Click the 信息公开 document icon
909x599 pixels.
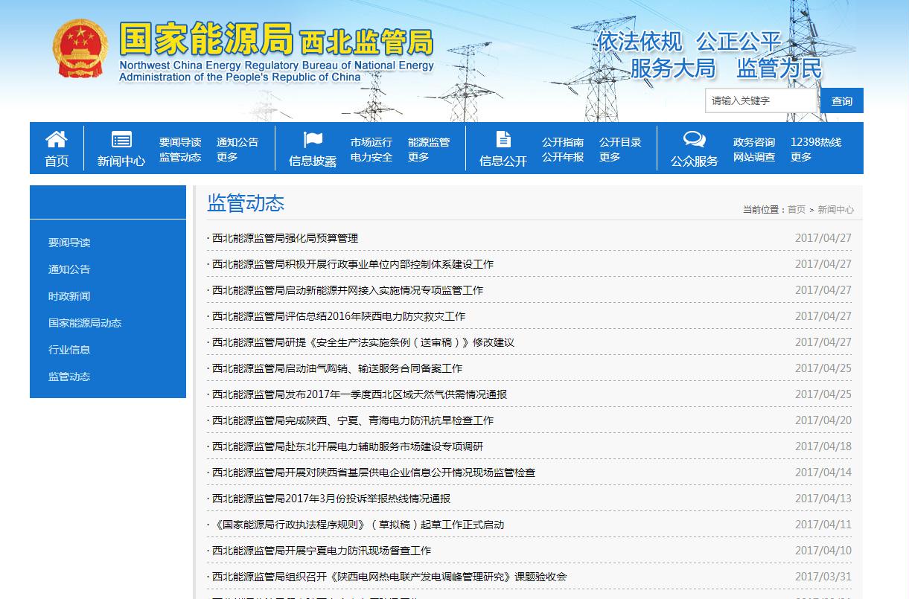tap(503, 139)
